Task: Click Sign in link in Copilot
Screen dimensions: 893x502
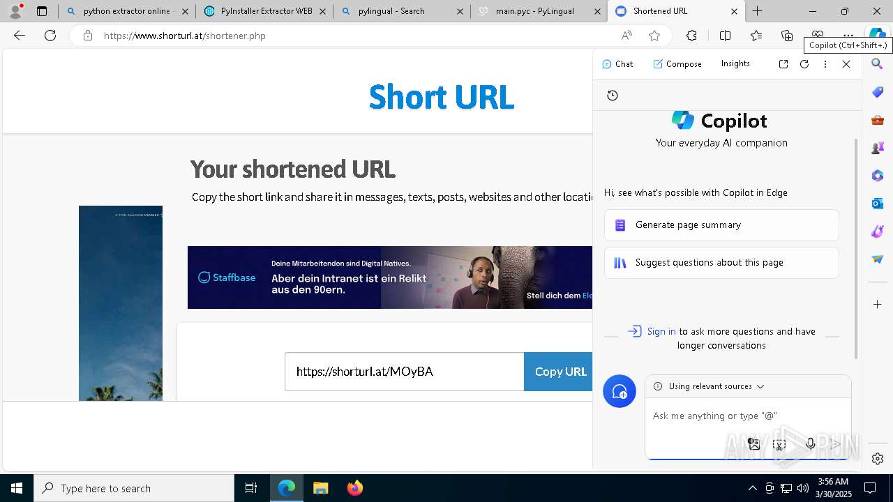Action: 661,331
